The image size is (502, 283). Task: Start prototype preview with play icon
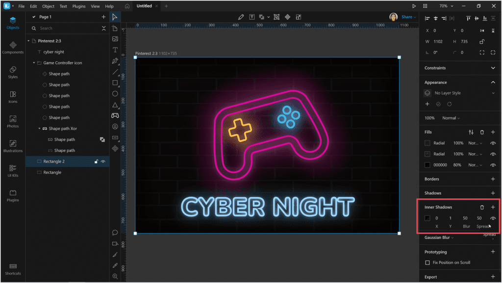(x=414, y=6)
